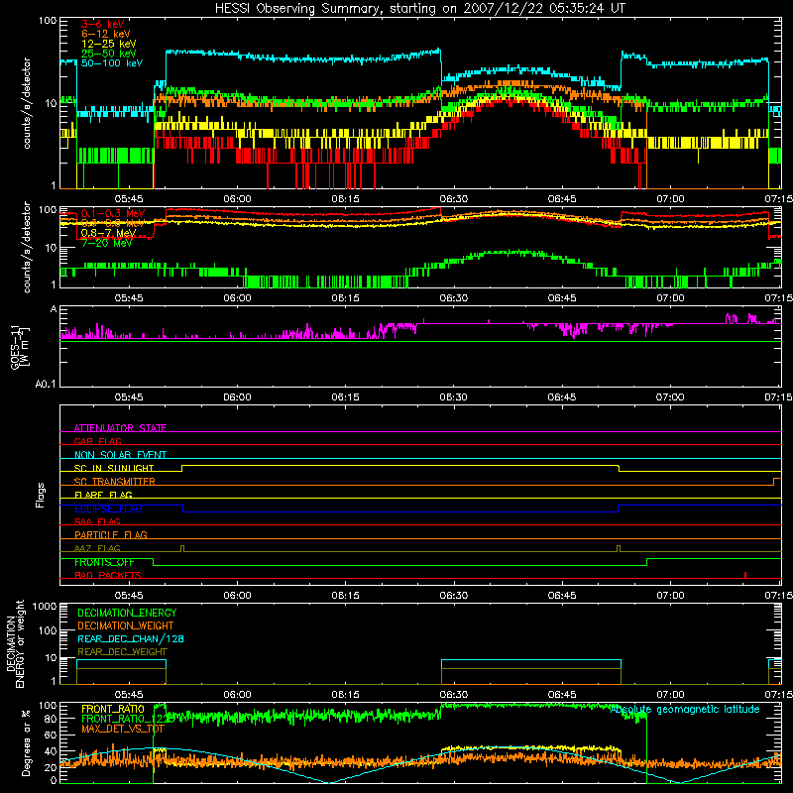This screenshot has width=793, height=793.
Task: Click the yellow 0.8-7 MeV legend label
Action: (x=108, y=233)
